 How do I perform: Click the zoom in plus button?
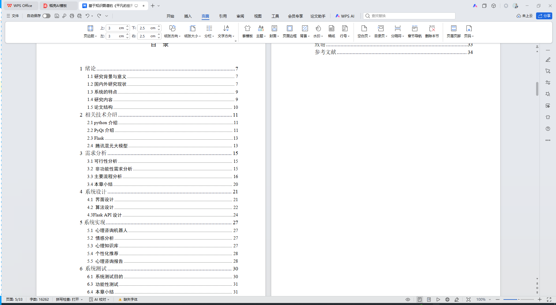point(540,300)
